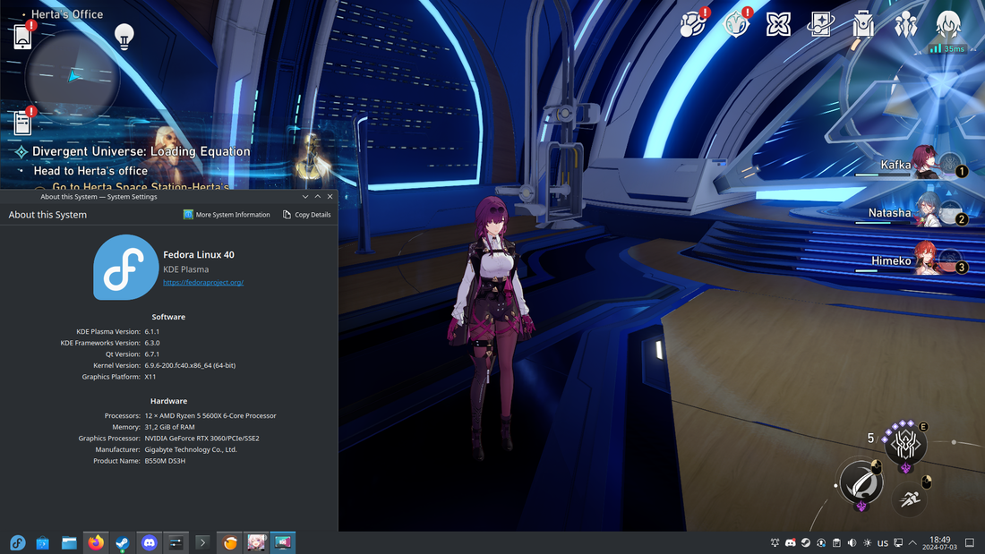Trigger the basic attack button
This screenshot has width=985, height=554.
coord(861,482)
